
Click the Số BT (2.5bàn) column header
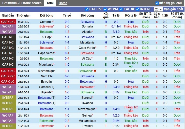click(146, 15)
